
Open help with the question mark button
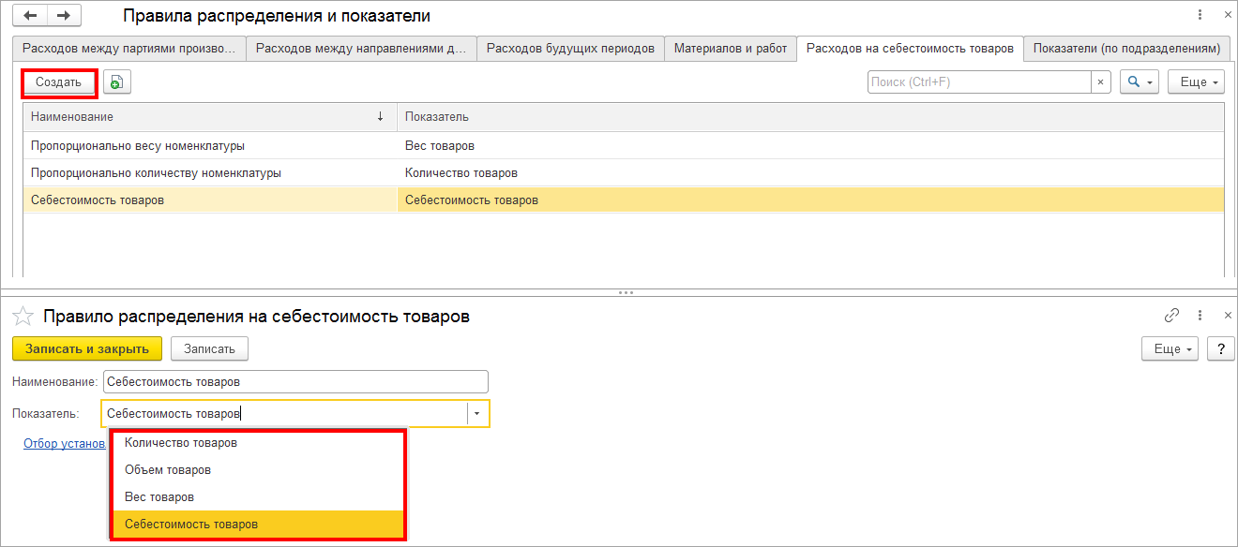[x=1220, y=348]
